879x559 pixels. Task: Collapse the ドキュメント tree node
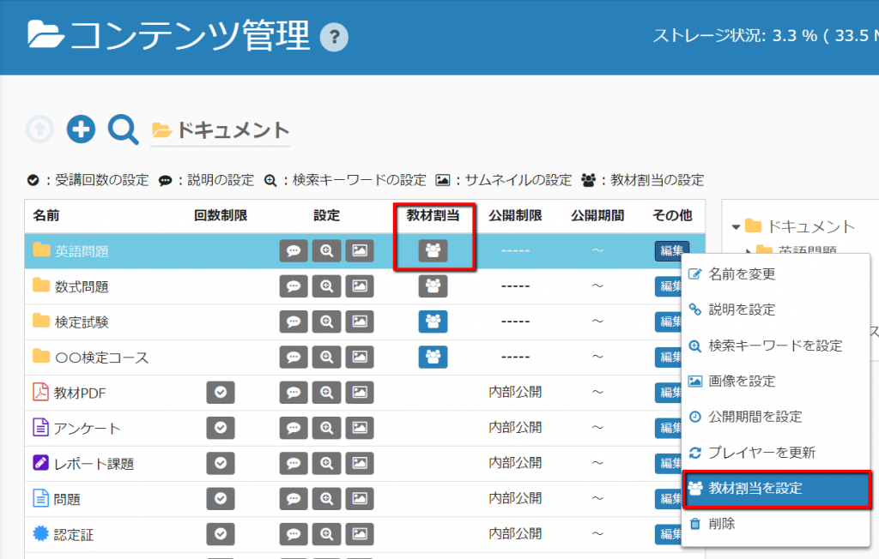tap(736, 227)
